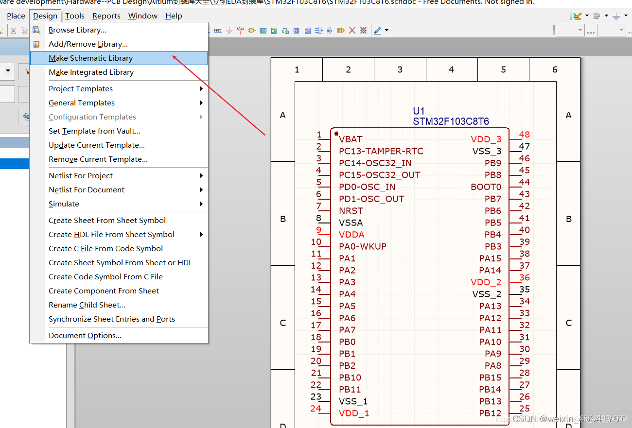Click the power sources ground icon
Screen dimensions: 632x428
click(616, 16)
